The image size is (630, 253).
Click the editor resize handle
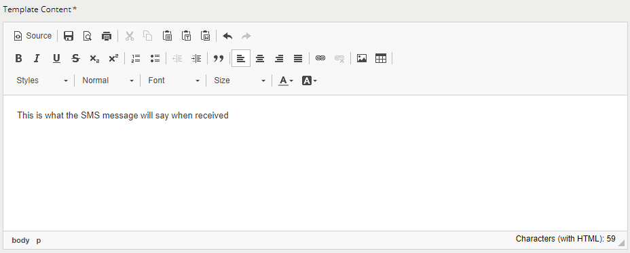coord(622,243)
